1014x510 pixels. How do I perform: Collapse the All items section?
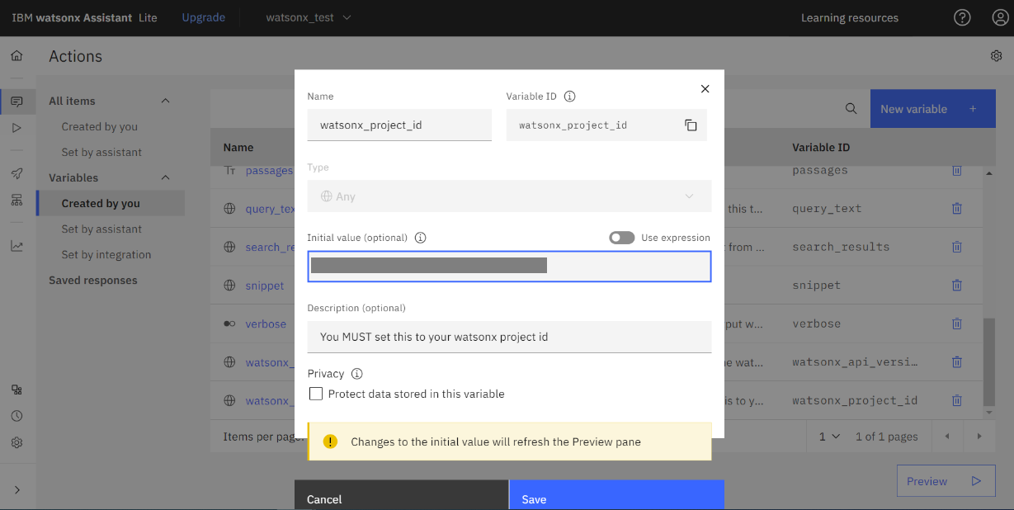tap(165, 101)
